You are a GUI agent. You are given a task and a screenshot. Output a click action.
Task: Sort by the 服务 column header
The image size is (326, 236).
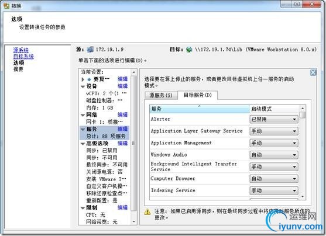tap(199, 109)
